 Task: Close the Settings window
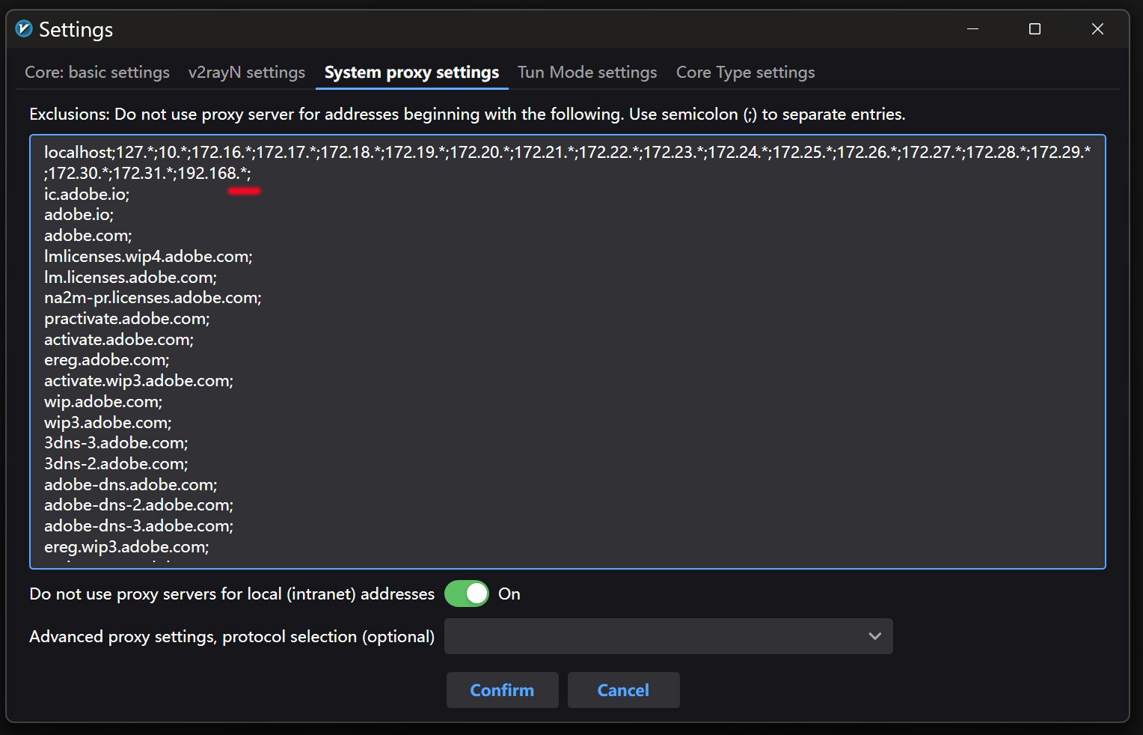click(1097, 29)
